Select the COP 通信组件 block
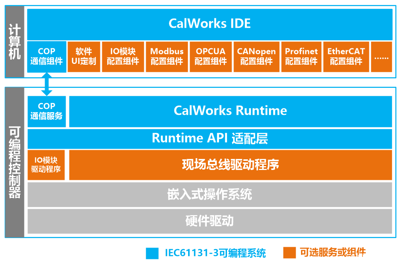The width and height of the screenshot is (401, 262). (47, 57)
